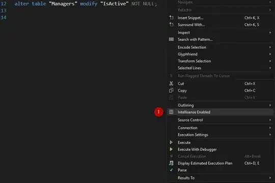Screen dimensions: 275x183
Task: Click the Paste clipboard icon
Action: 171,98
